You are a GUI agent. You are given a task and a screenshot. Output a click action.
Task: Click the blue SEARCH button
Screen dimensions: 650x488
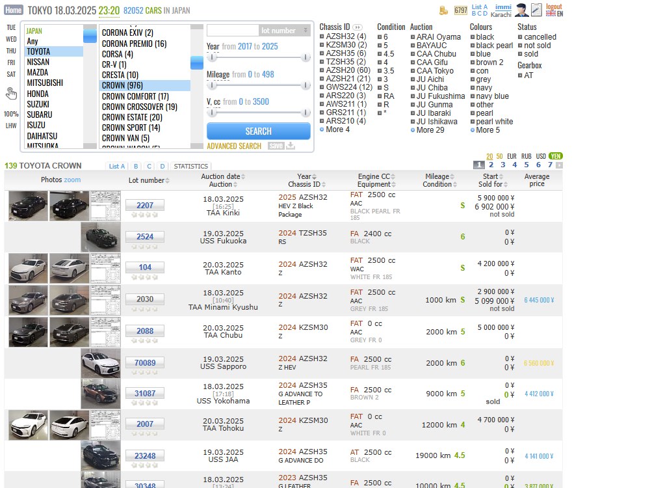(x=258, y=131)
